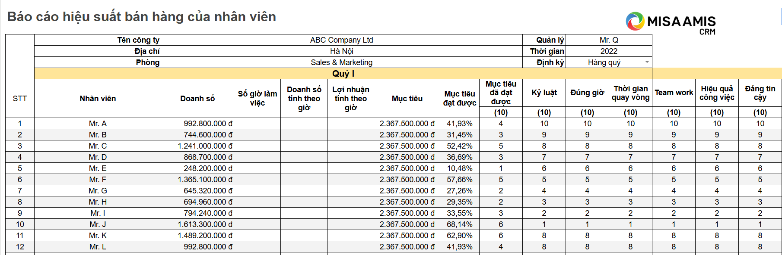Image resolution: width=782 pixels, height=255 pixels.
Task: Select the Hà Nội address cell
Action: click(x=341, y=51)
